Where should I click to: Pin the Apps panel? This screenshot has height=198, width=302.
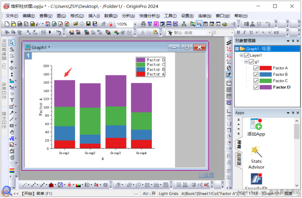pyautogui.click(x=293, y=113)
